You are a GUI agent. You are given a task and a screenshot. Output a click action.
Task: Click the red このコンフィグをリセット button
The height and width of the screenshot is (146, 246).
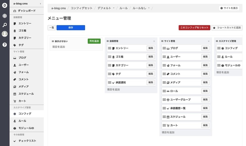coord(194,28)
